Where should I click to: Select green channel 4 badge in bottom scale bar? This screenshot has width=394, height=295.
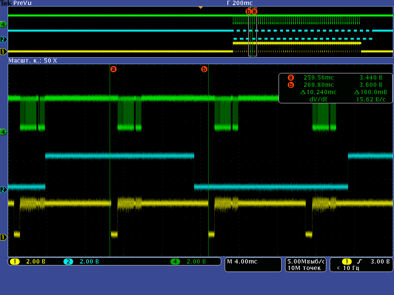tap(175, 262)
